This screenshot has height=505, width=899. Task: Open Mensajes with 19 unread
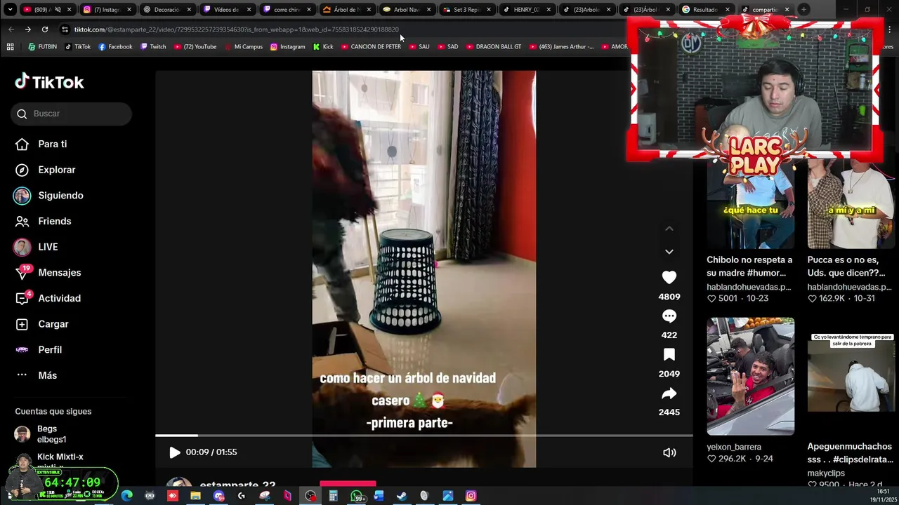tap(48, 273)
